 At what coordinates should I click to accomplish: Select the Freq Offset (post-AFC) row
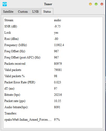point(53,57)
